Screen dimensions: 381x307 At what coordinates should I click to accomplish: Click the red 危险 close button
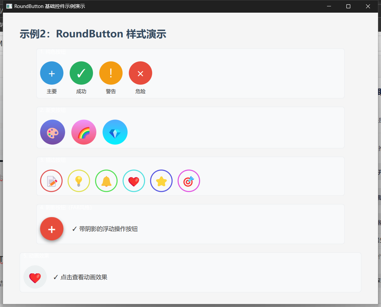(x=140, y=73)
